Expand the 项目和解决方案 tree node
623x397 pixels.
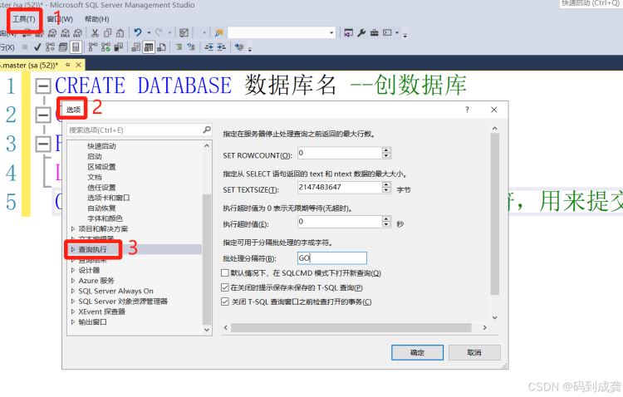click(x=73, y=228)
